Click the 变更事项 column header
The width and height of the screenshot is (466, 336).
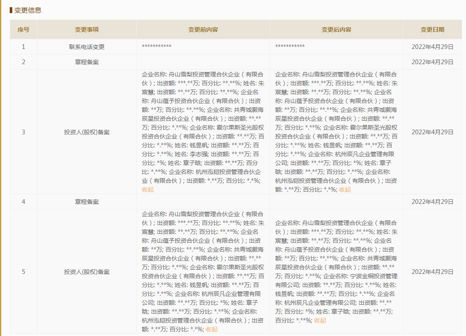87,30
